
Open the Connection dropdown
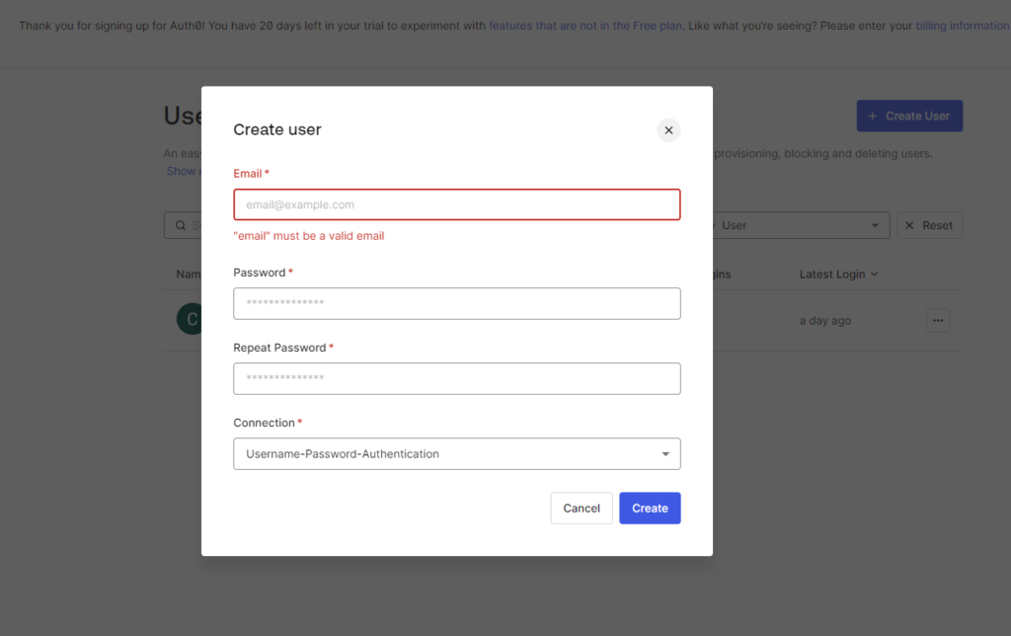(x=457, y=454)
